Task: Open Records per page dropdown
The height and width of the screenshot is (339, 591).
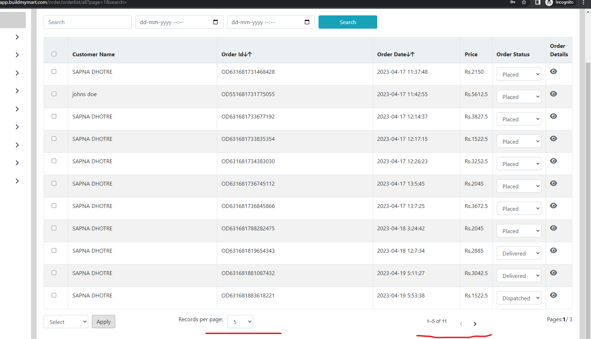Action: [x=240, y=322]
